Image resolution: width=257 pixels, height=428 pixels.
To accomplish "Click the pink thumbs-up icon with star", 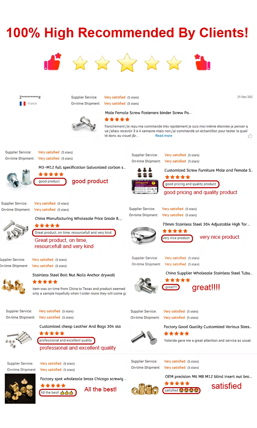I will (52, 62).
